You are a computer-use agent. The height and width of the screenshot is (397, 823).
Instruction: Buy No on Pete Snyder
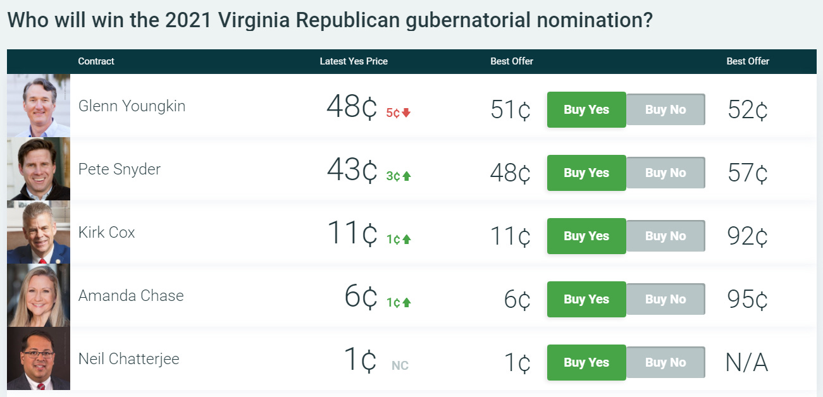click(665, 173)
